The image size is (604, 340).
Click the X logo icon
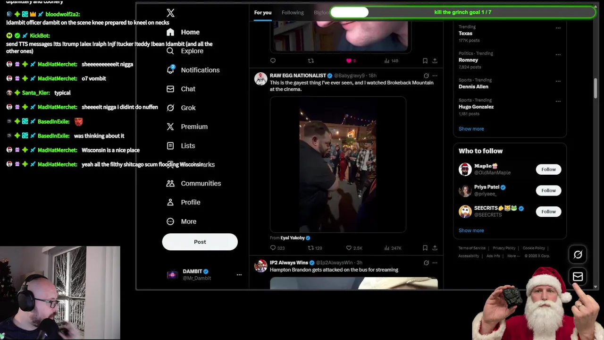(170, 13)
